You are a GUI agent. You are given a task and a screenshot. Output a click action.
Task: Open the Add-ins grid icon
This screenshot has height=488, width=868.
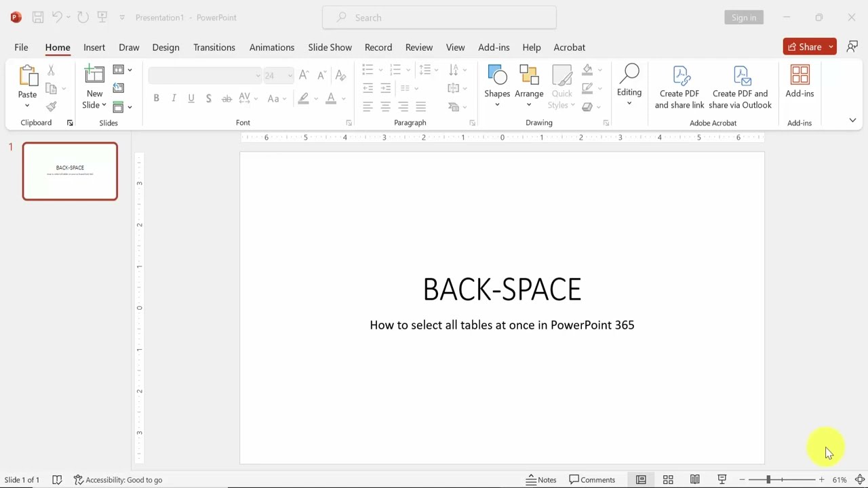pos(800,75)
